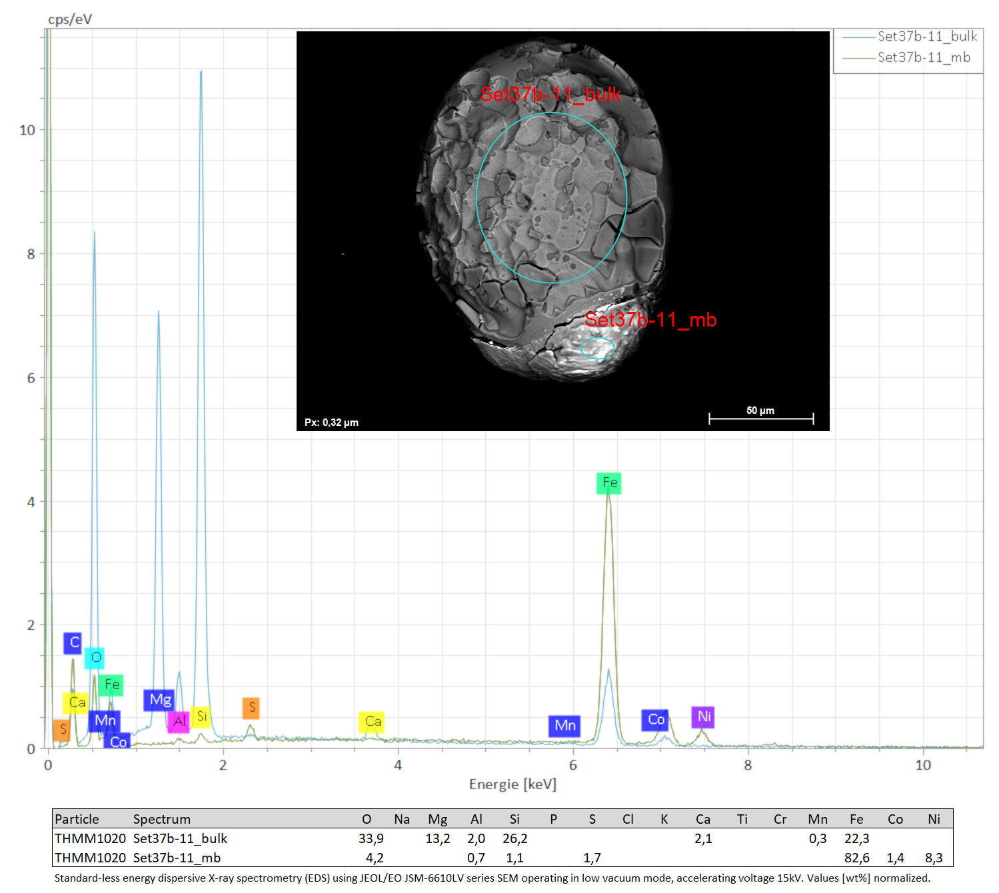Select the Set37b-11_mb row in table
The width and height of the screenshot is (999, 893).
[x=502, y=858]
